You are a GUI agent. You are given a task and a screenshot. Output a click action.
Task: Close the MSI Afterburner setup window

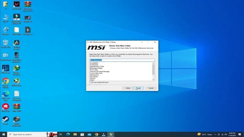(x=155, y=42)
